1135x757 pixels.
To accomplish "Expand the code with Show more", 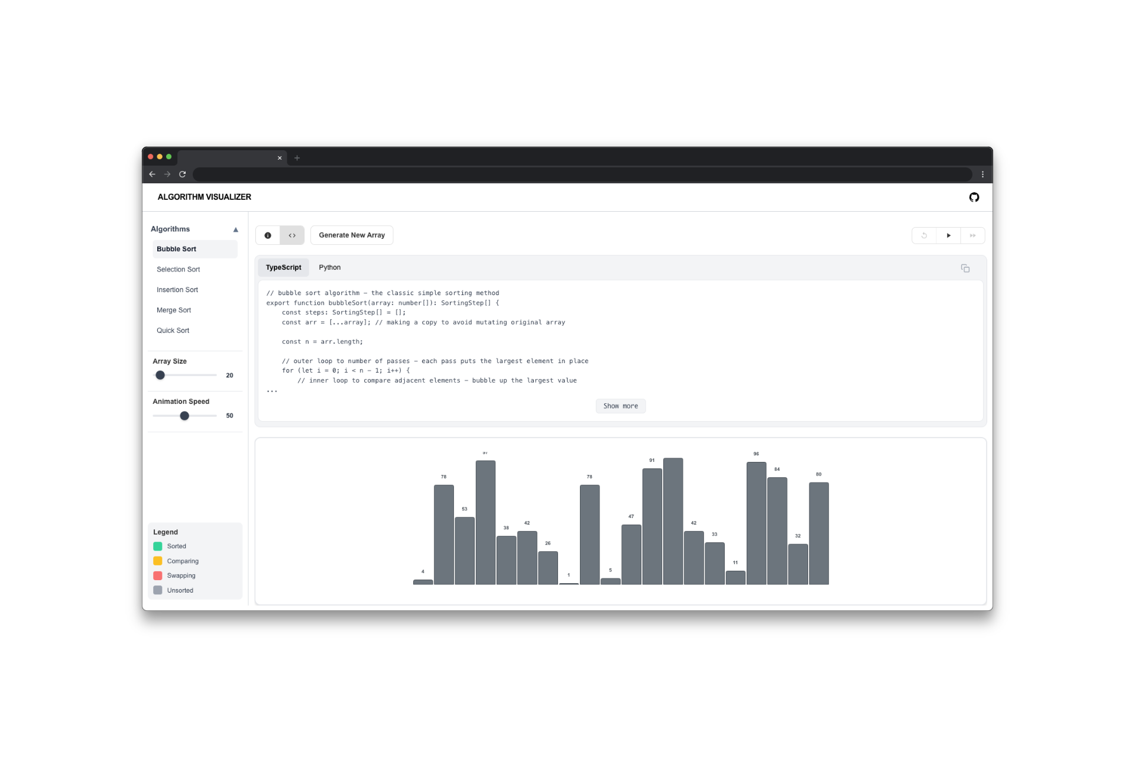I will pyautogui.click(x=620, y=406).
